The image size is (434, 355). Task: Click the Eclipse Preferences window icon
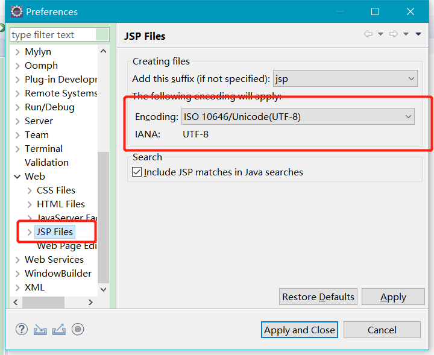(17, 11)
